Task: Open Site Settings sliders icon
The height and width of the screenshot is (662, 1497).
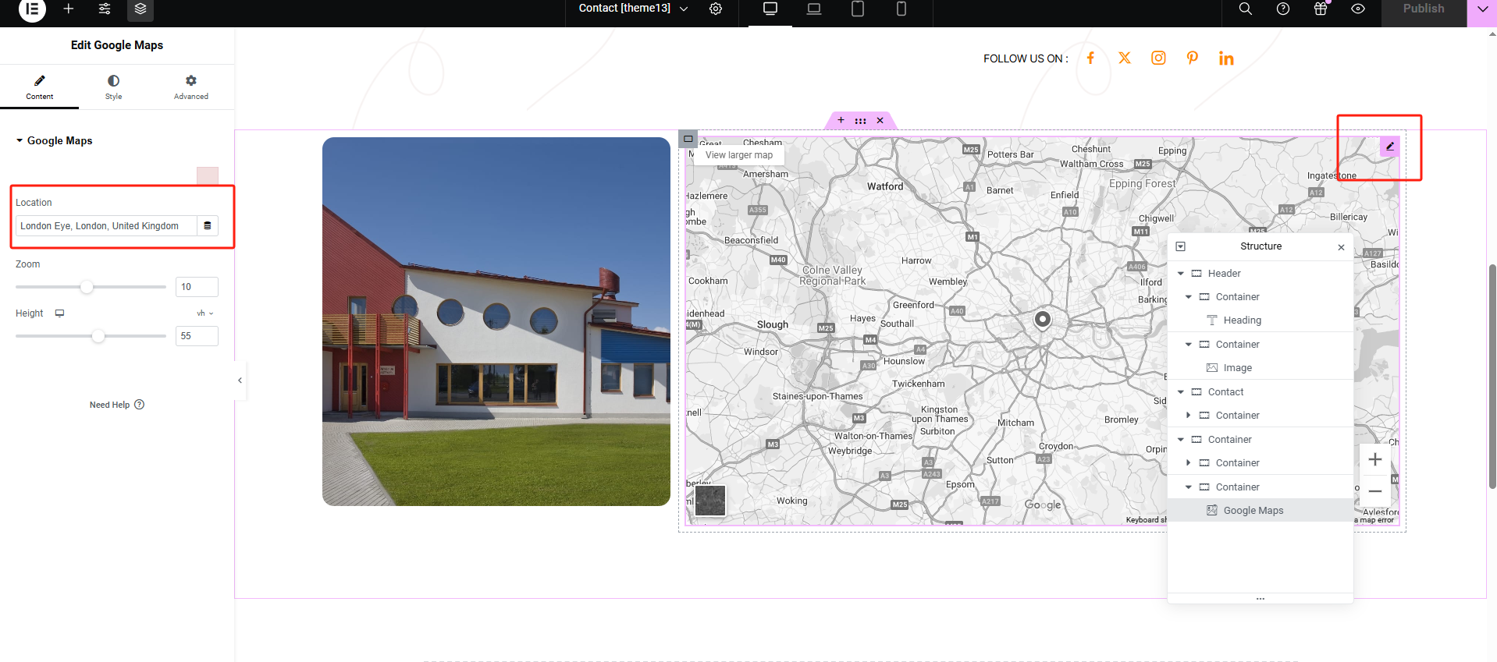Action: 105,9
